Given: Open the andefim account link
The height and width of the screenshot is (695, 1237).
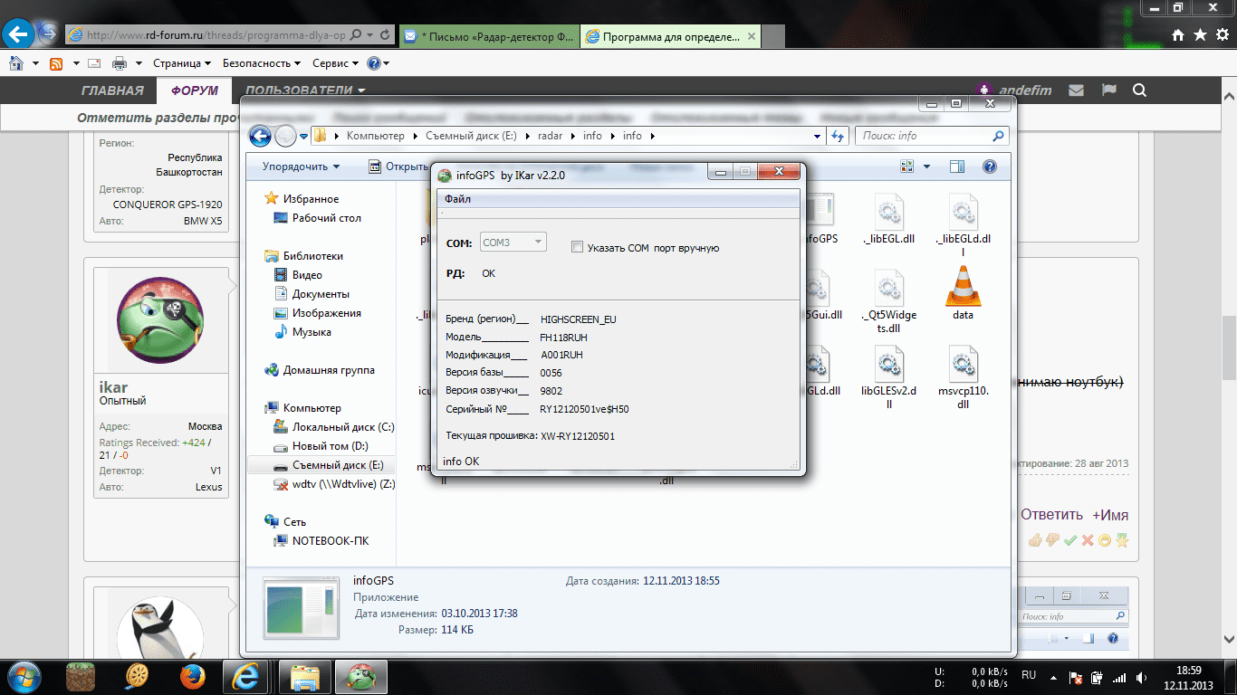Looking at the screenshot, I should tap(1025, 90).
